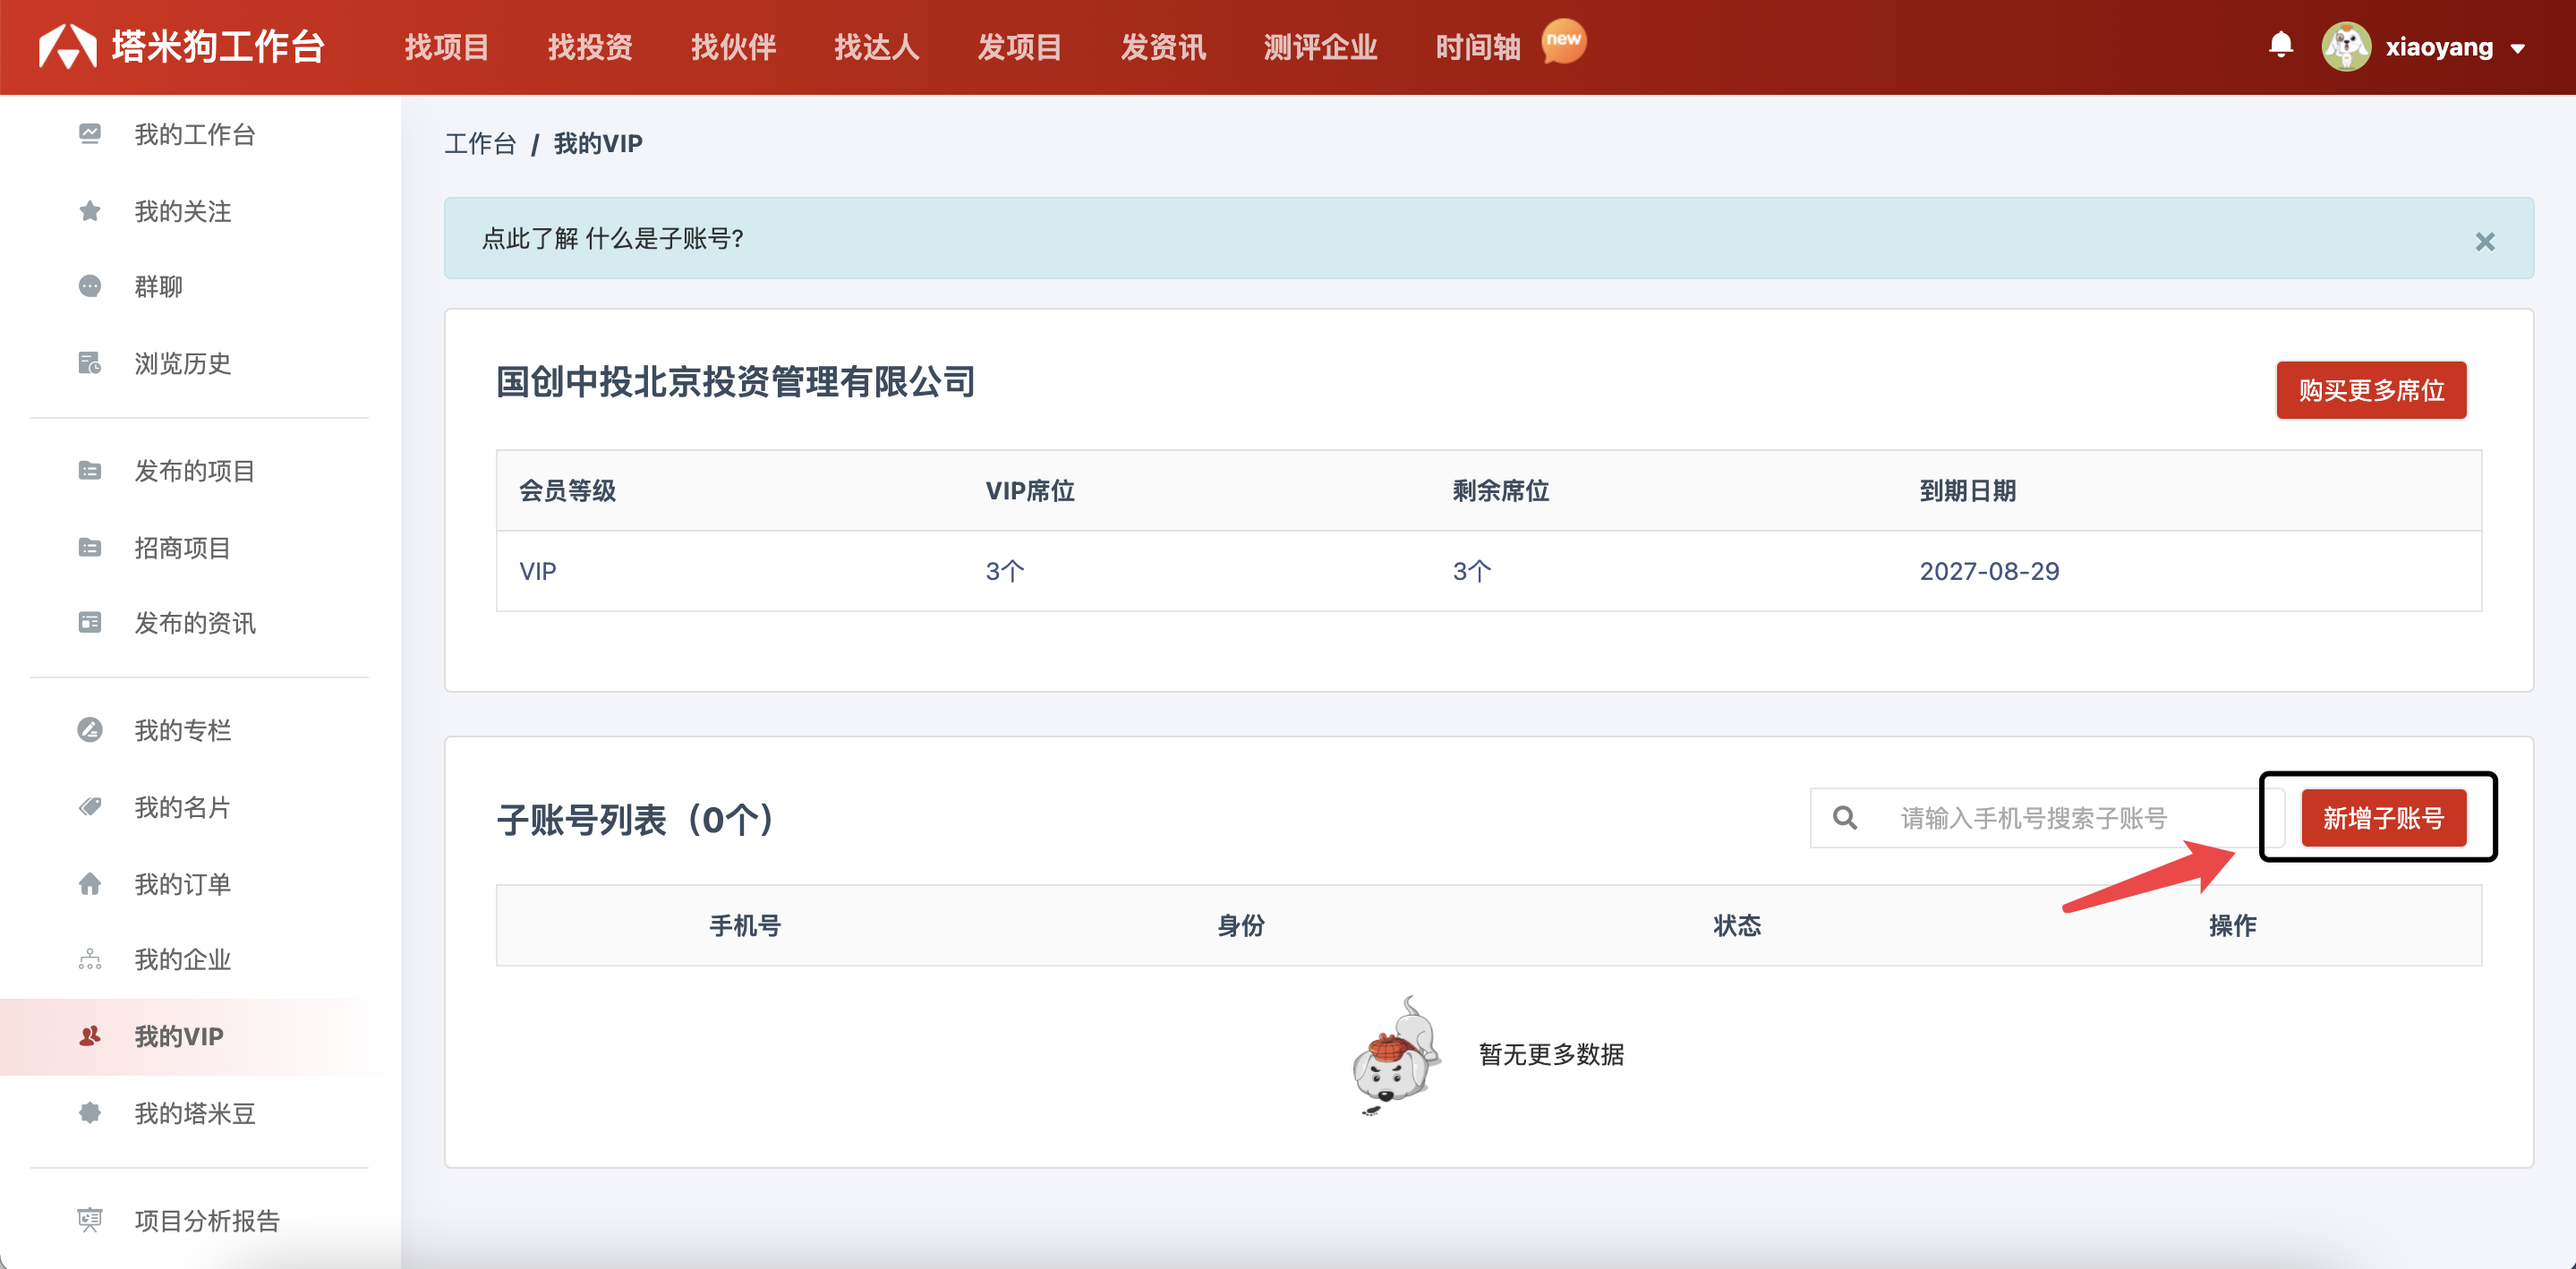Go to 发布的资讯 in sidebar
The image size is (2576, 1269).
(195, 623)
